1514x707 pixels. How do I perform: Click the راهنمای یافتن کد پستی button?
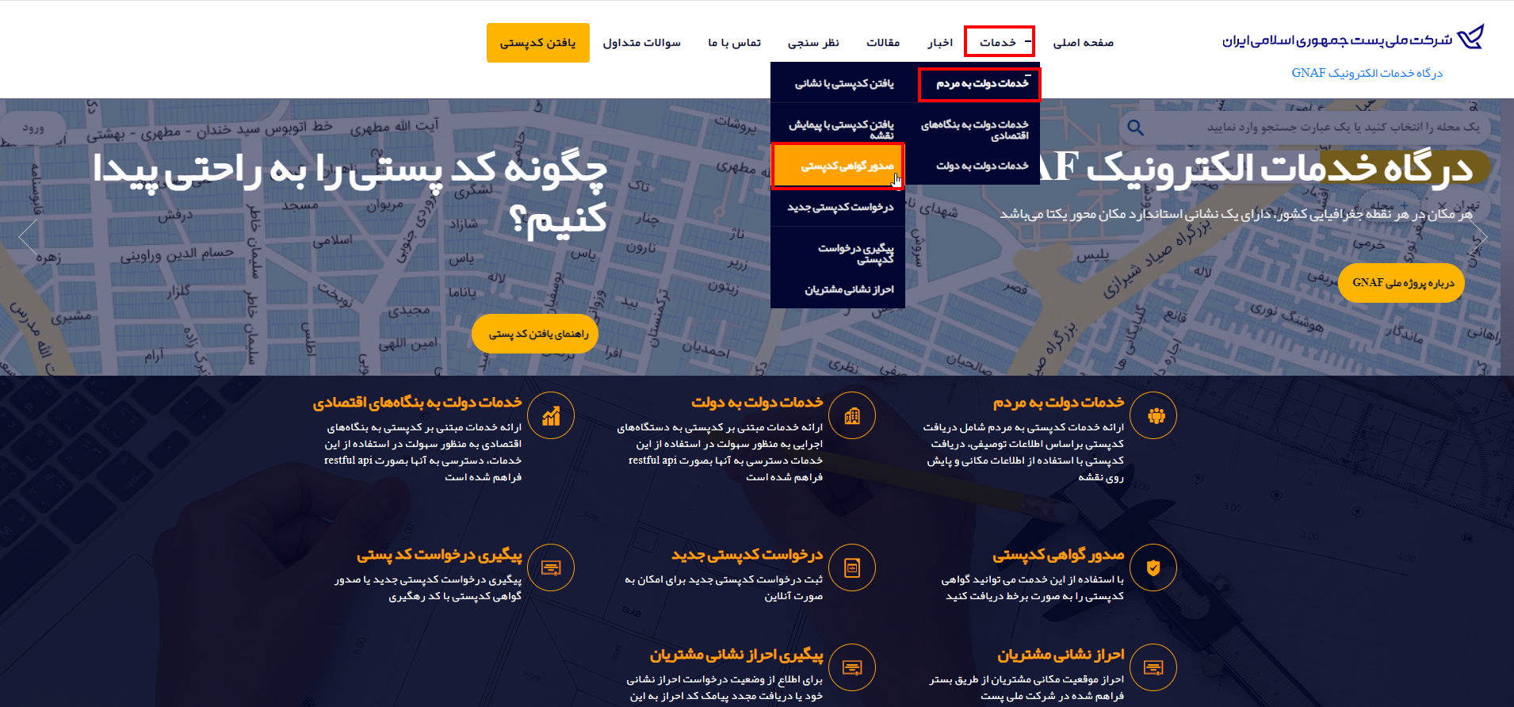pos(535,334)
